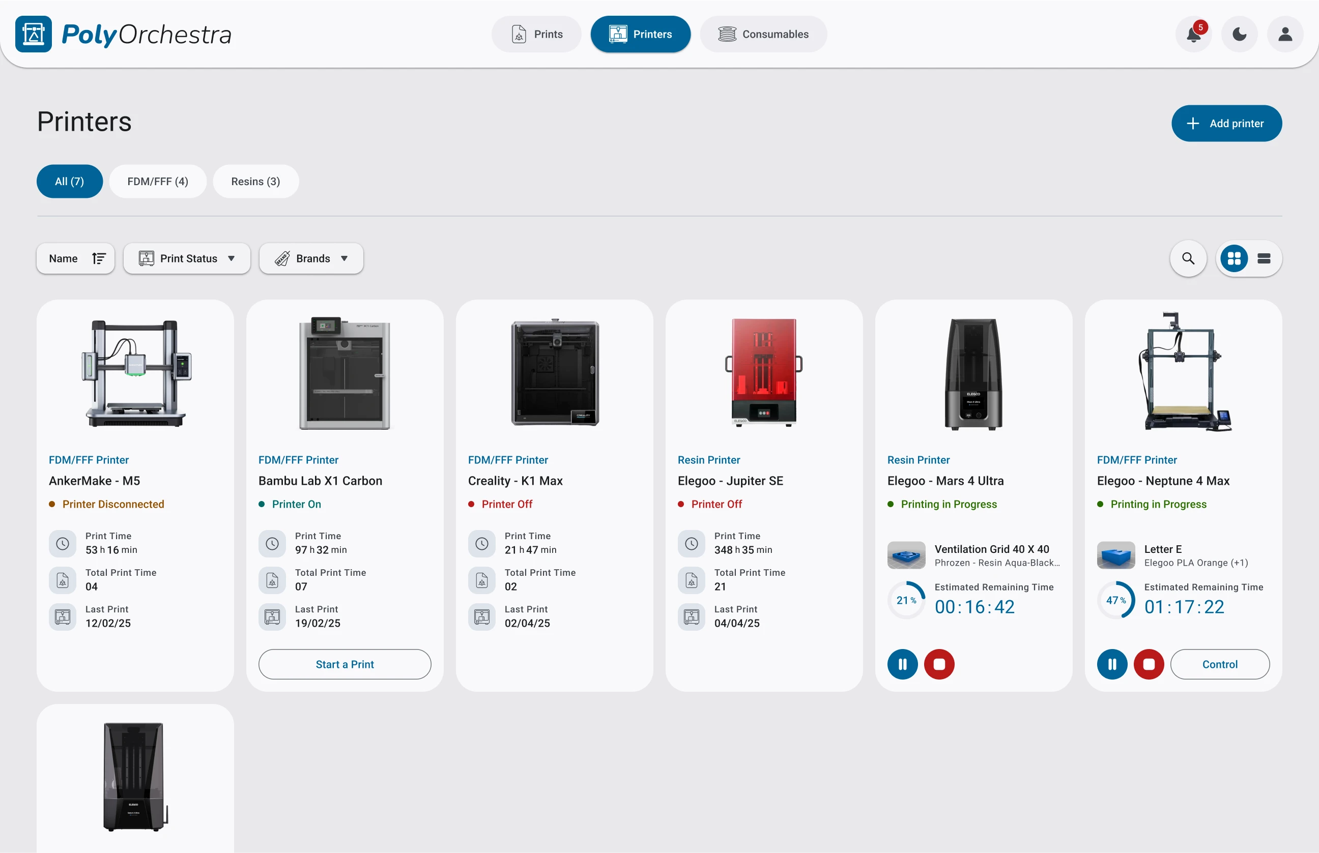The width and height of the screenshot is (1319, 853).
Task: Click Jupiter SE Last Print icon
Action: 691,617
